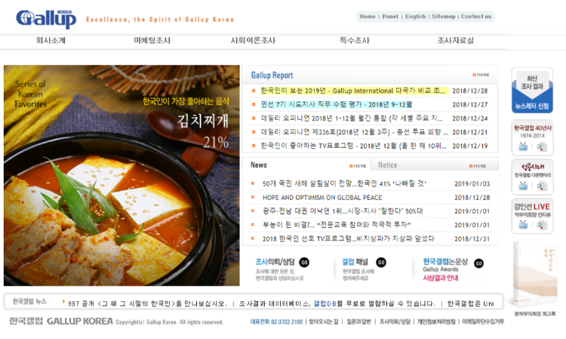566x339 pixels.
Task: Open MORE link beside Notice tab
Action: pos(478,166)
